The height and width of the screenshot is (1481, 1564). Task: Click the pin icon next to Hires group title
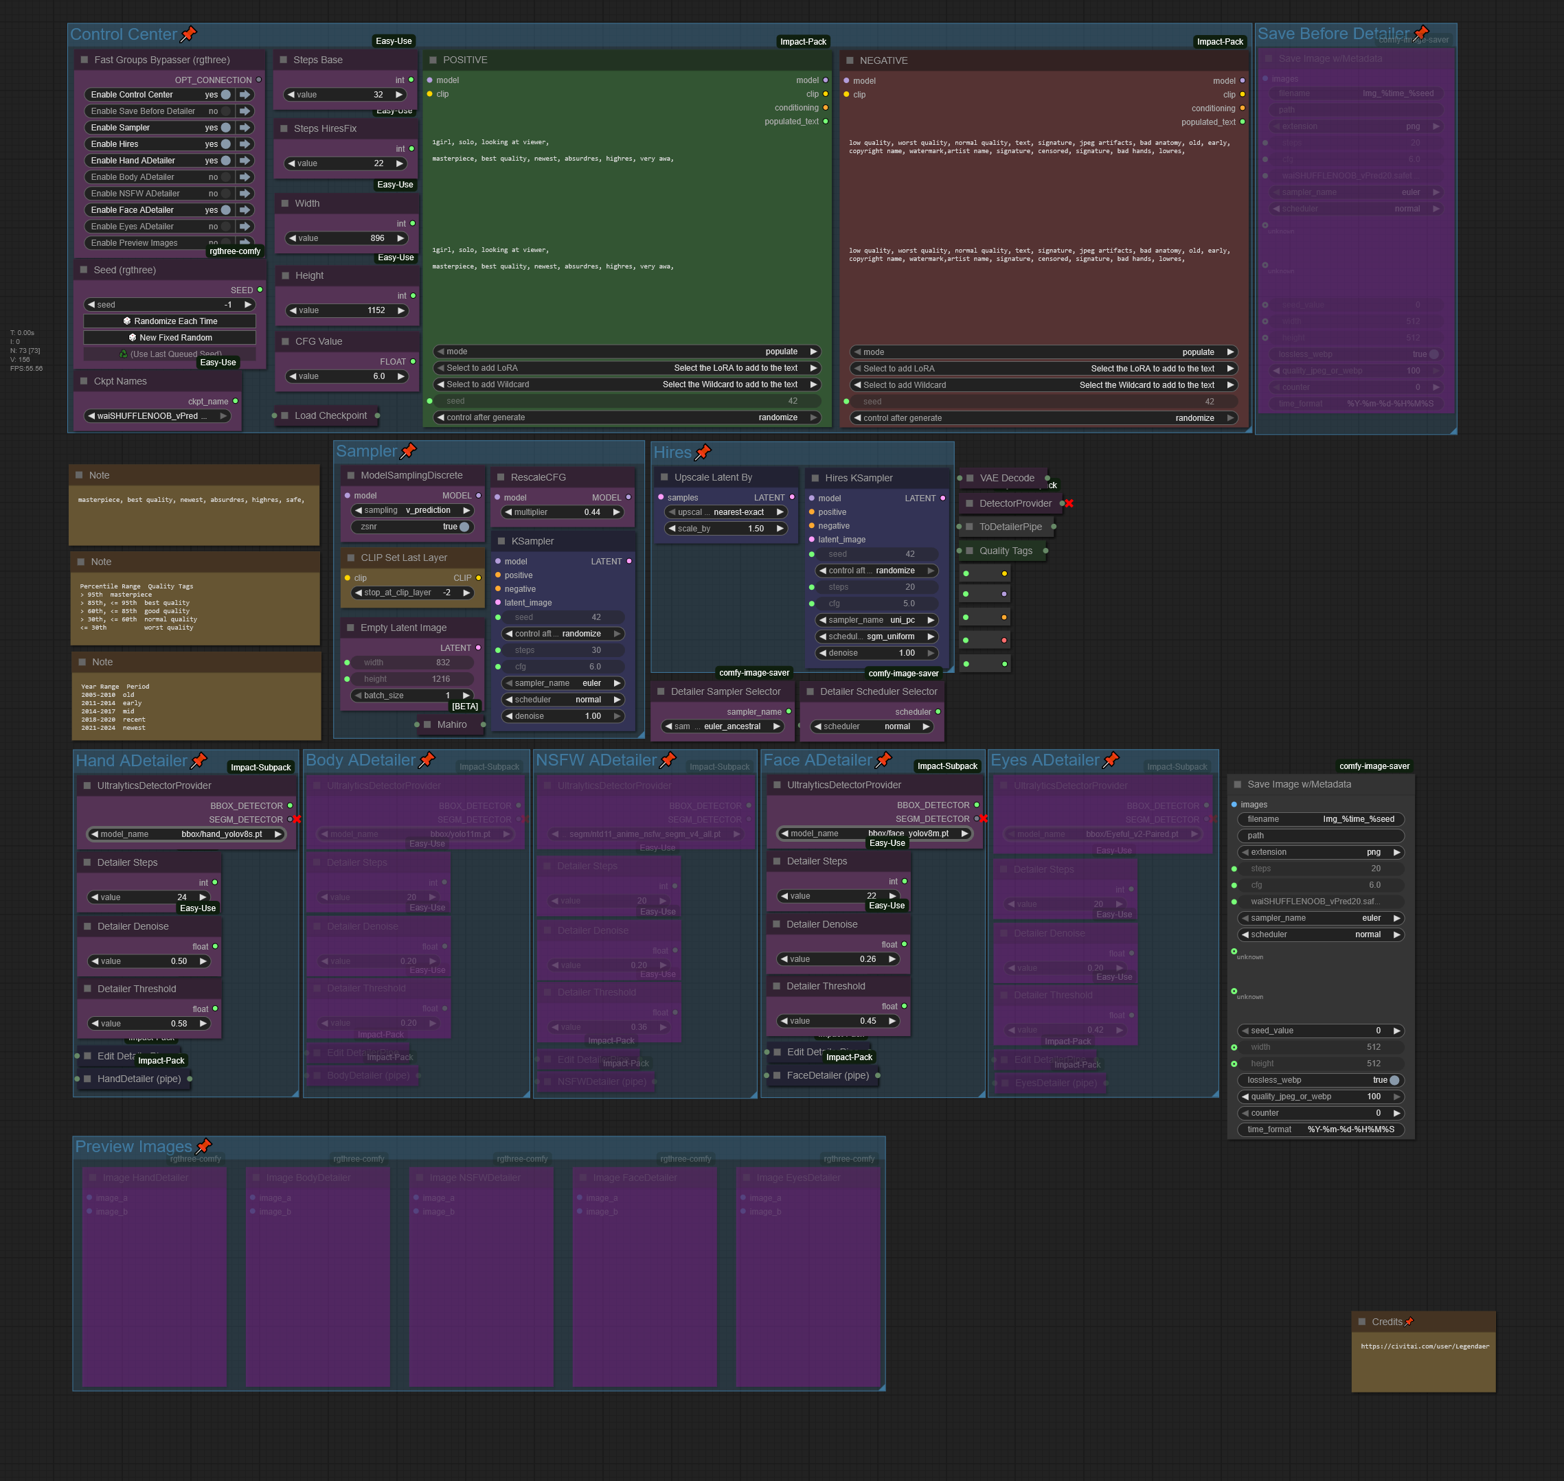703,452
